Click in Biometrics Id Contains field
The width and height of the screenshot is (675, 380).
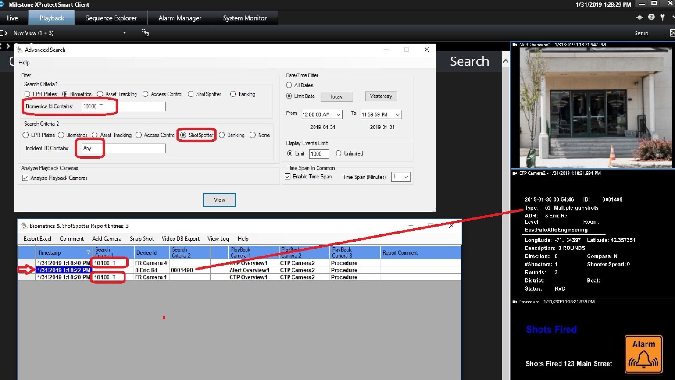point(123,106)
